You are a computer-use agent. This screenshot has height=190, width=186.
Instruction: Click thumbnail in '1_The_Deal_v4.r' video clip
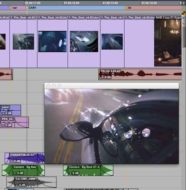[112, 42]
